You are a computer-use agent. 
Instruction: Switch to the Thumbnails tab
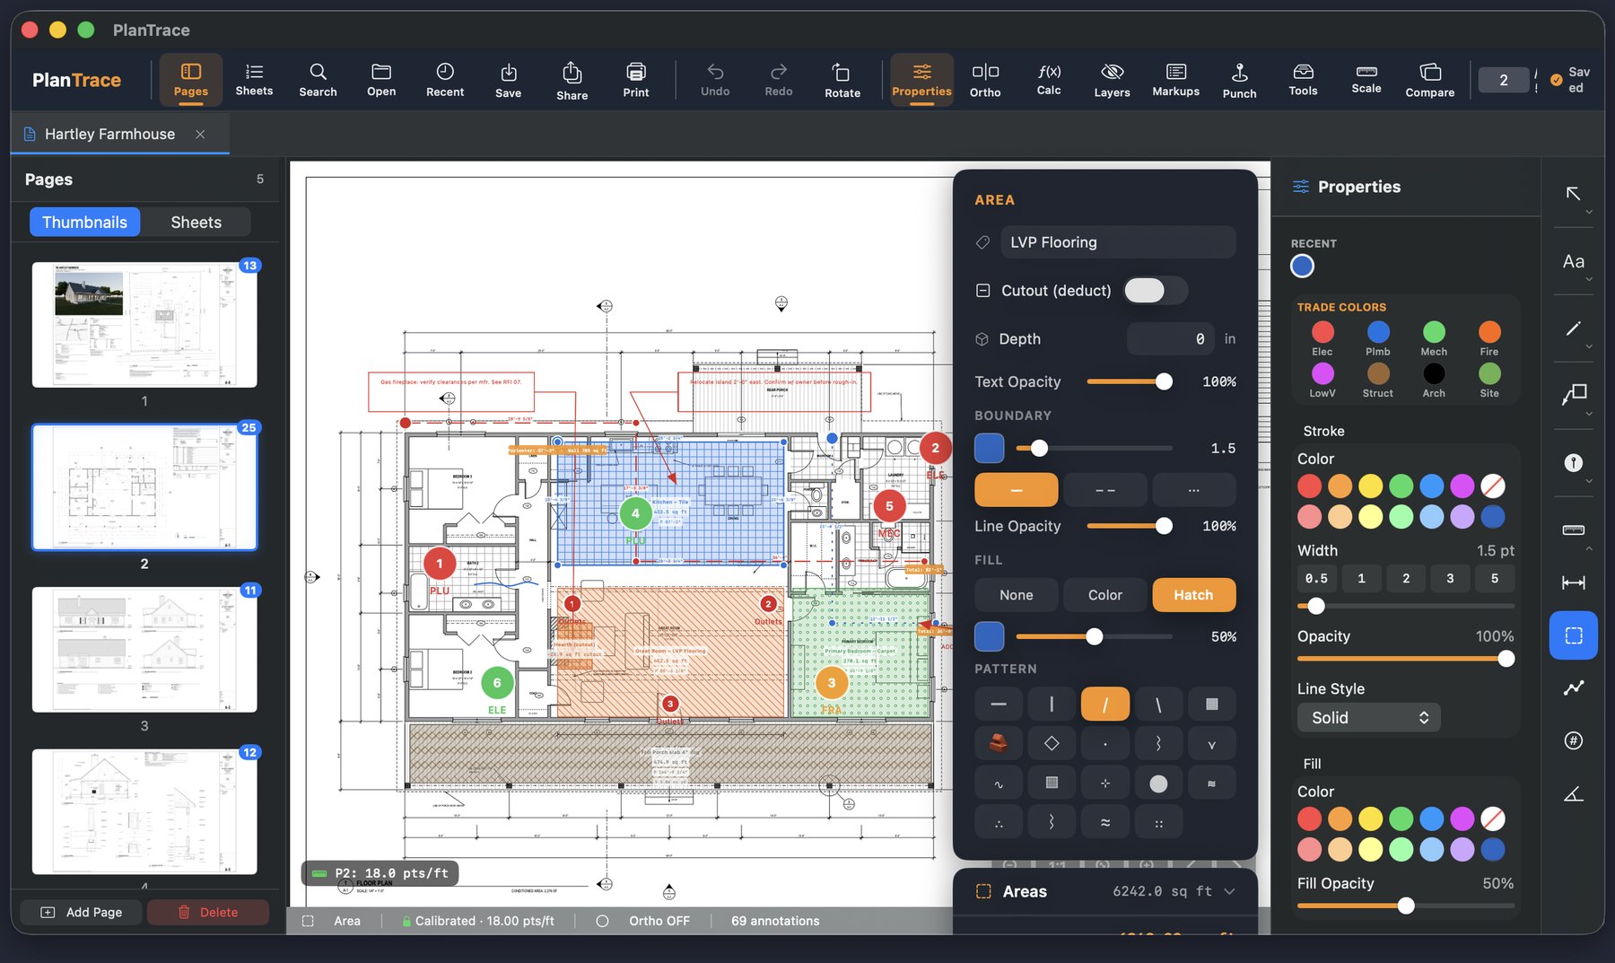click(x=84, y=222)
